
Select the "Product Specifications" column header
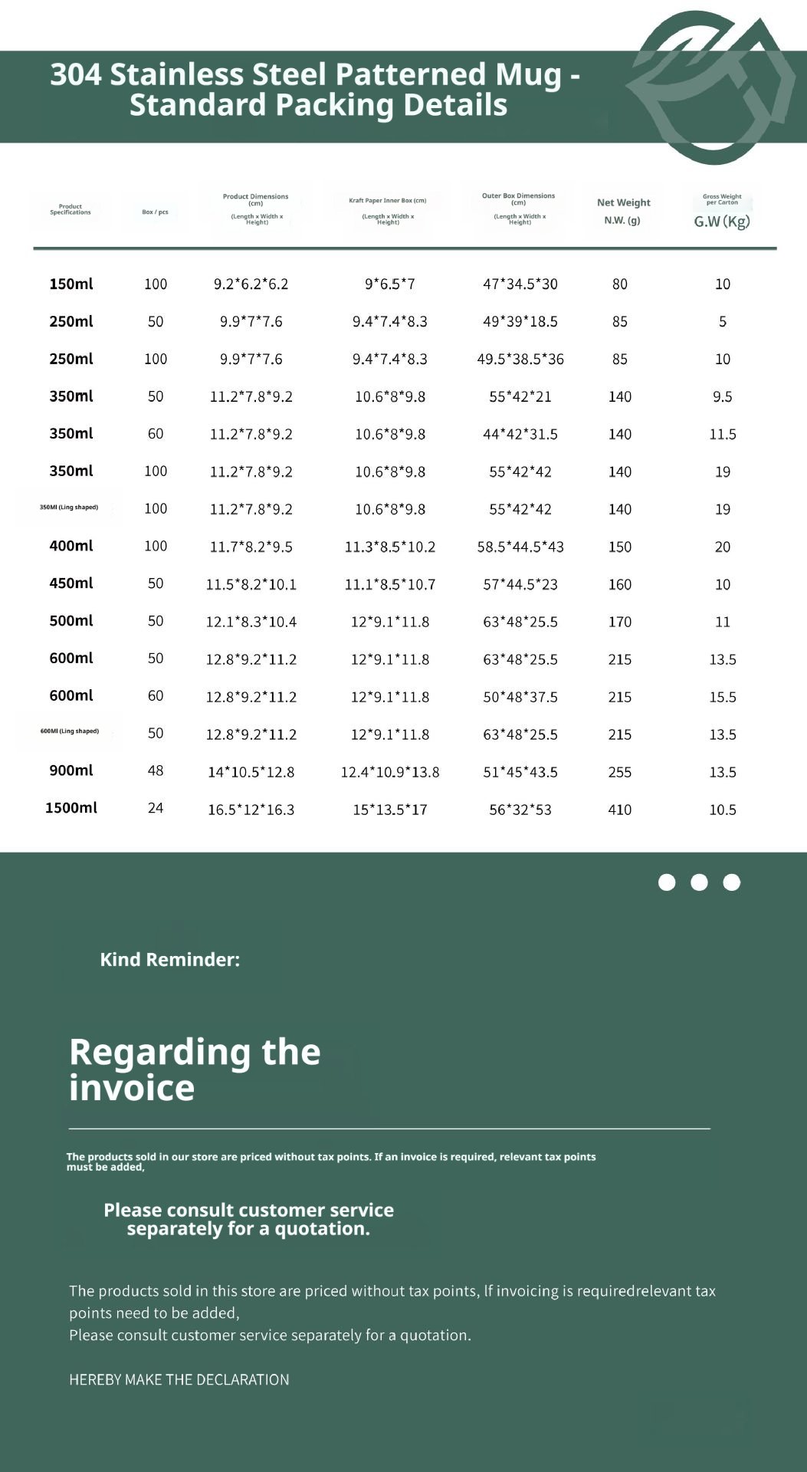(x=71, y=209)
